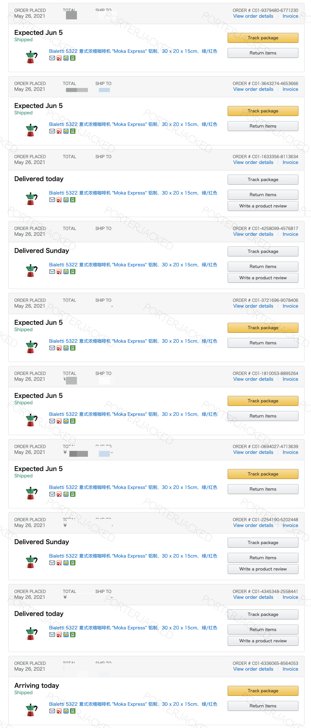Click moka pot thumbnail in order C01-6336065-8564053
Screen dimensions: 311x728
click(31, 710)
